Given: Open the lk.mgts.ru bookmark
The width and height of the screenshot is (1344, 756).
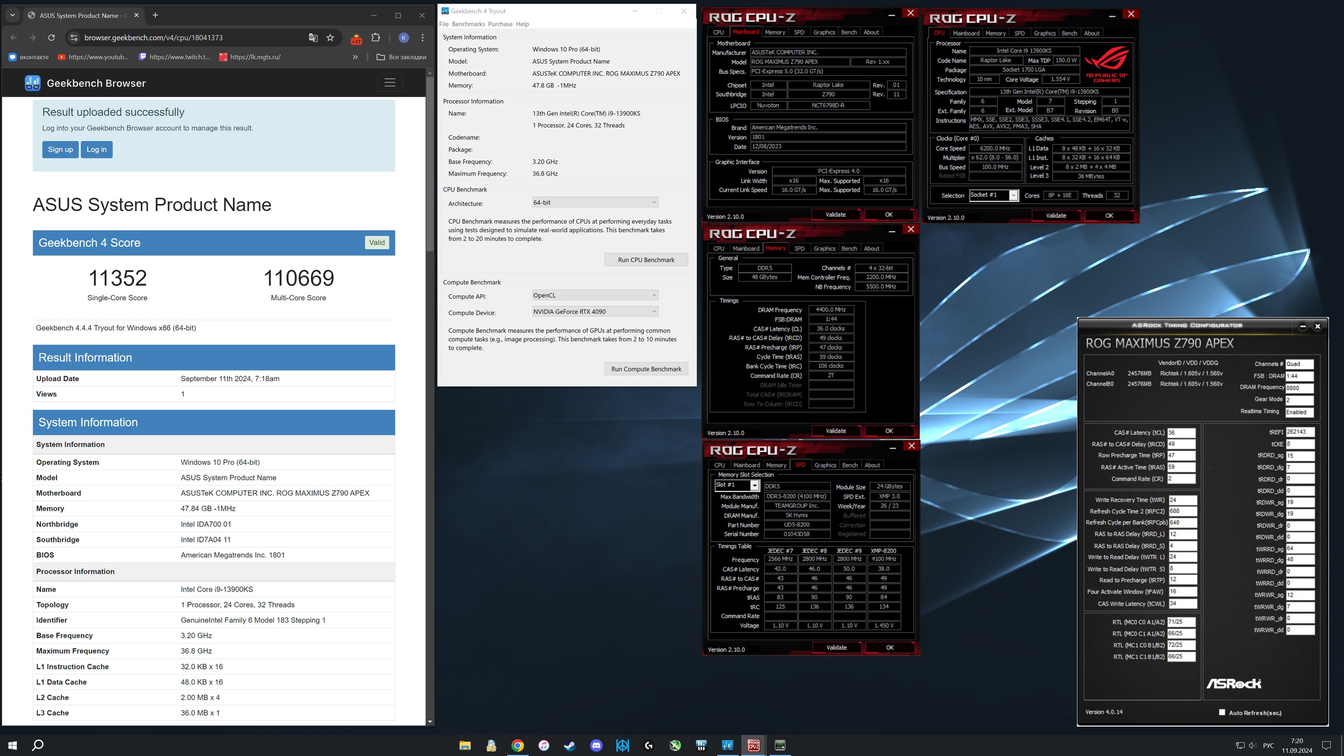Looking at the screenshot, I should [x=250, y=57].
